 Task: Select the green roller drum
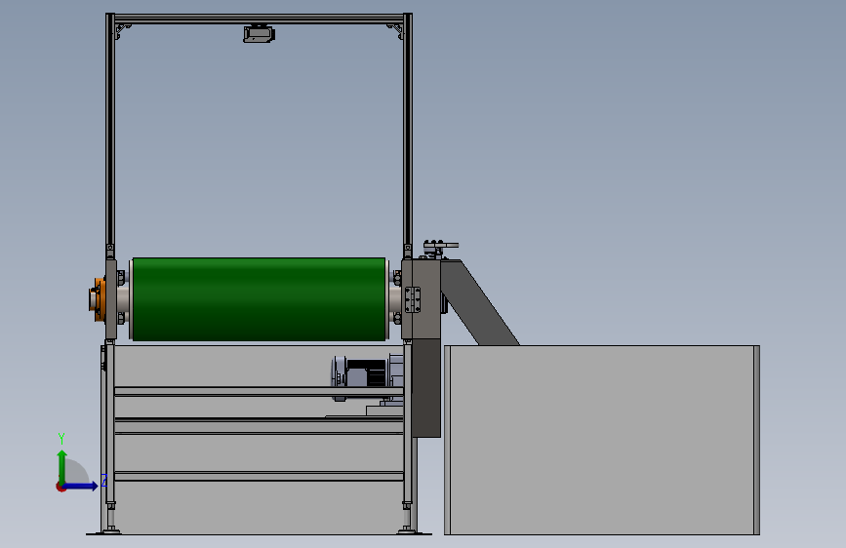point(259,298)
